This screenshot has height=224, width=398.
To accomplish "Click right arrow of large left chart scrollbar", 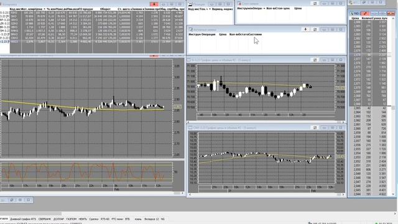I will [x=182, y=193].
